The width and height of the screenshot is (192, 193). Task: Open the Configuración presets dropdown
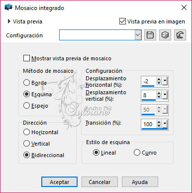click(x=138, y=35)
